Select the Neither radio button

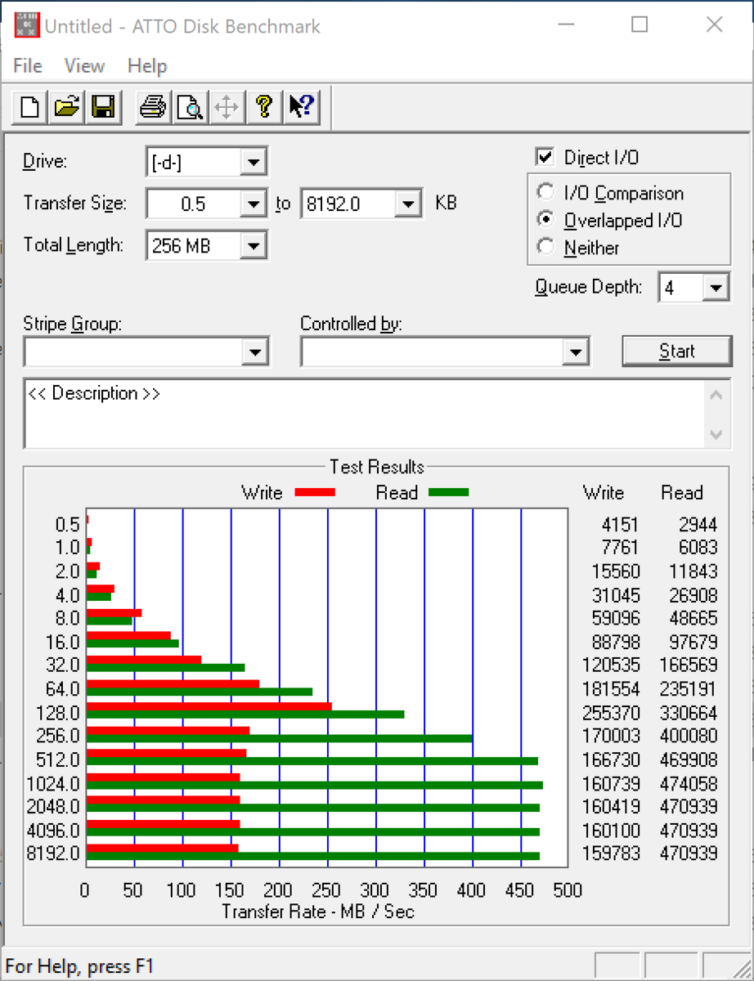point(544,247)
